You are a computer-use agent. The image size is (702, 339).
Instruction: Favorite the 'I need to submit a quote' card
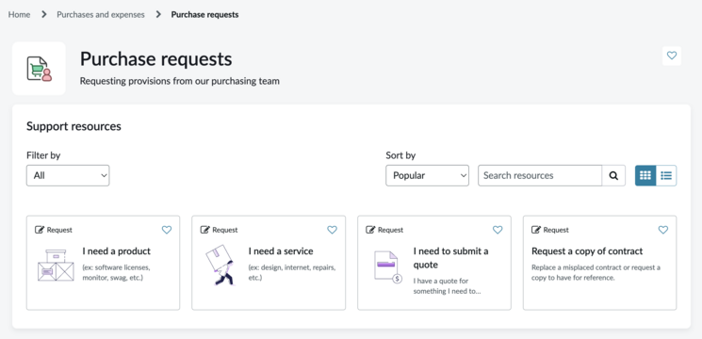[x=498, y=230]
